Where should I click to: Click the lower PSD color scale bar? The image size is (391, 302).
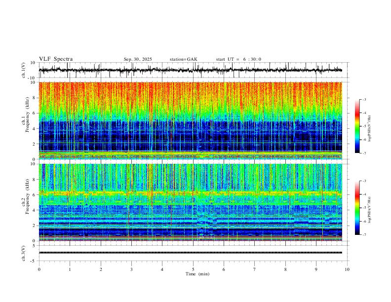pyautogui.click(x=357, y=208)
